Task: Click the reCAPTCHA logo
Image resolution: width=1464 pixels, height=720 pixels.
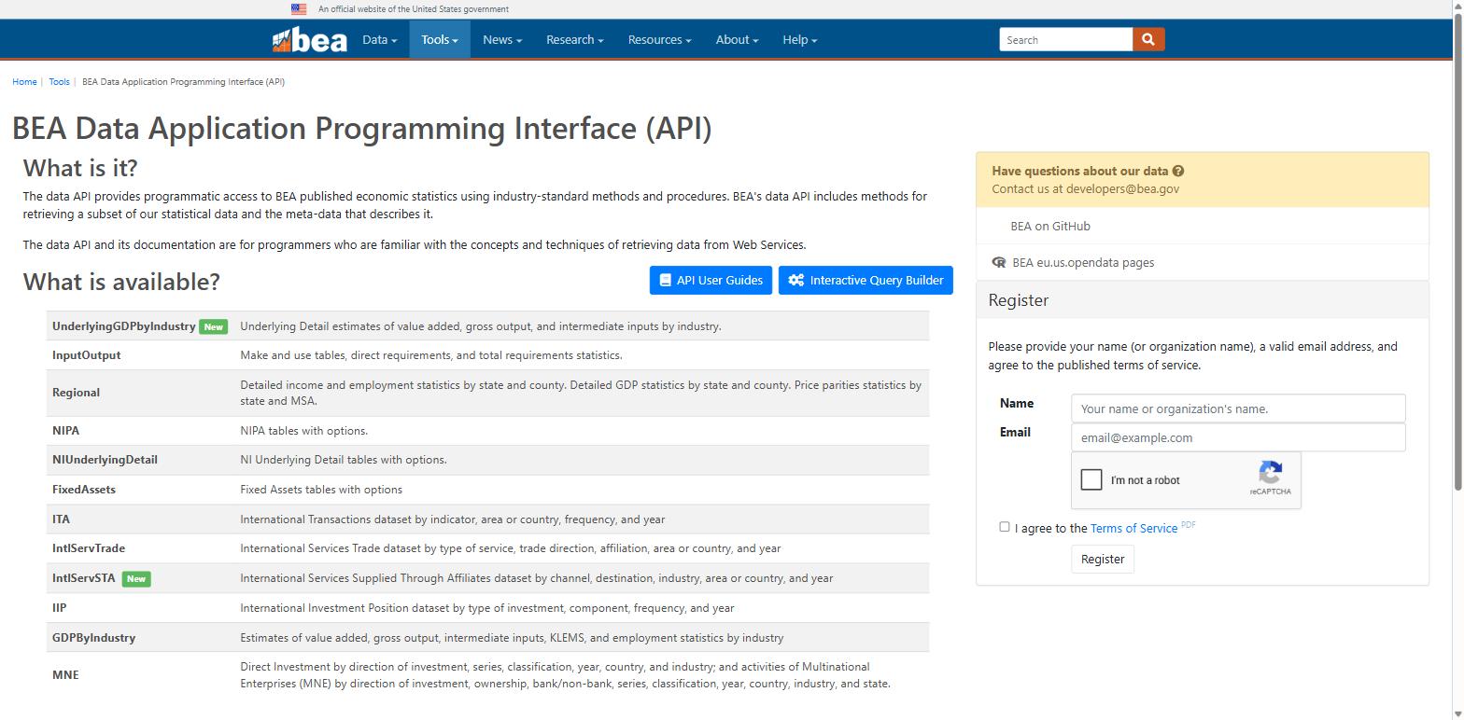Action: pyautogui.click(x=1270, y=472)
